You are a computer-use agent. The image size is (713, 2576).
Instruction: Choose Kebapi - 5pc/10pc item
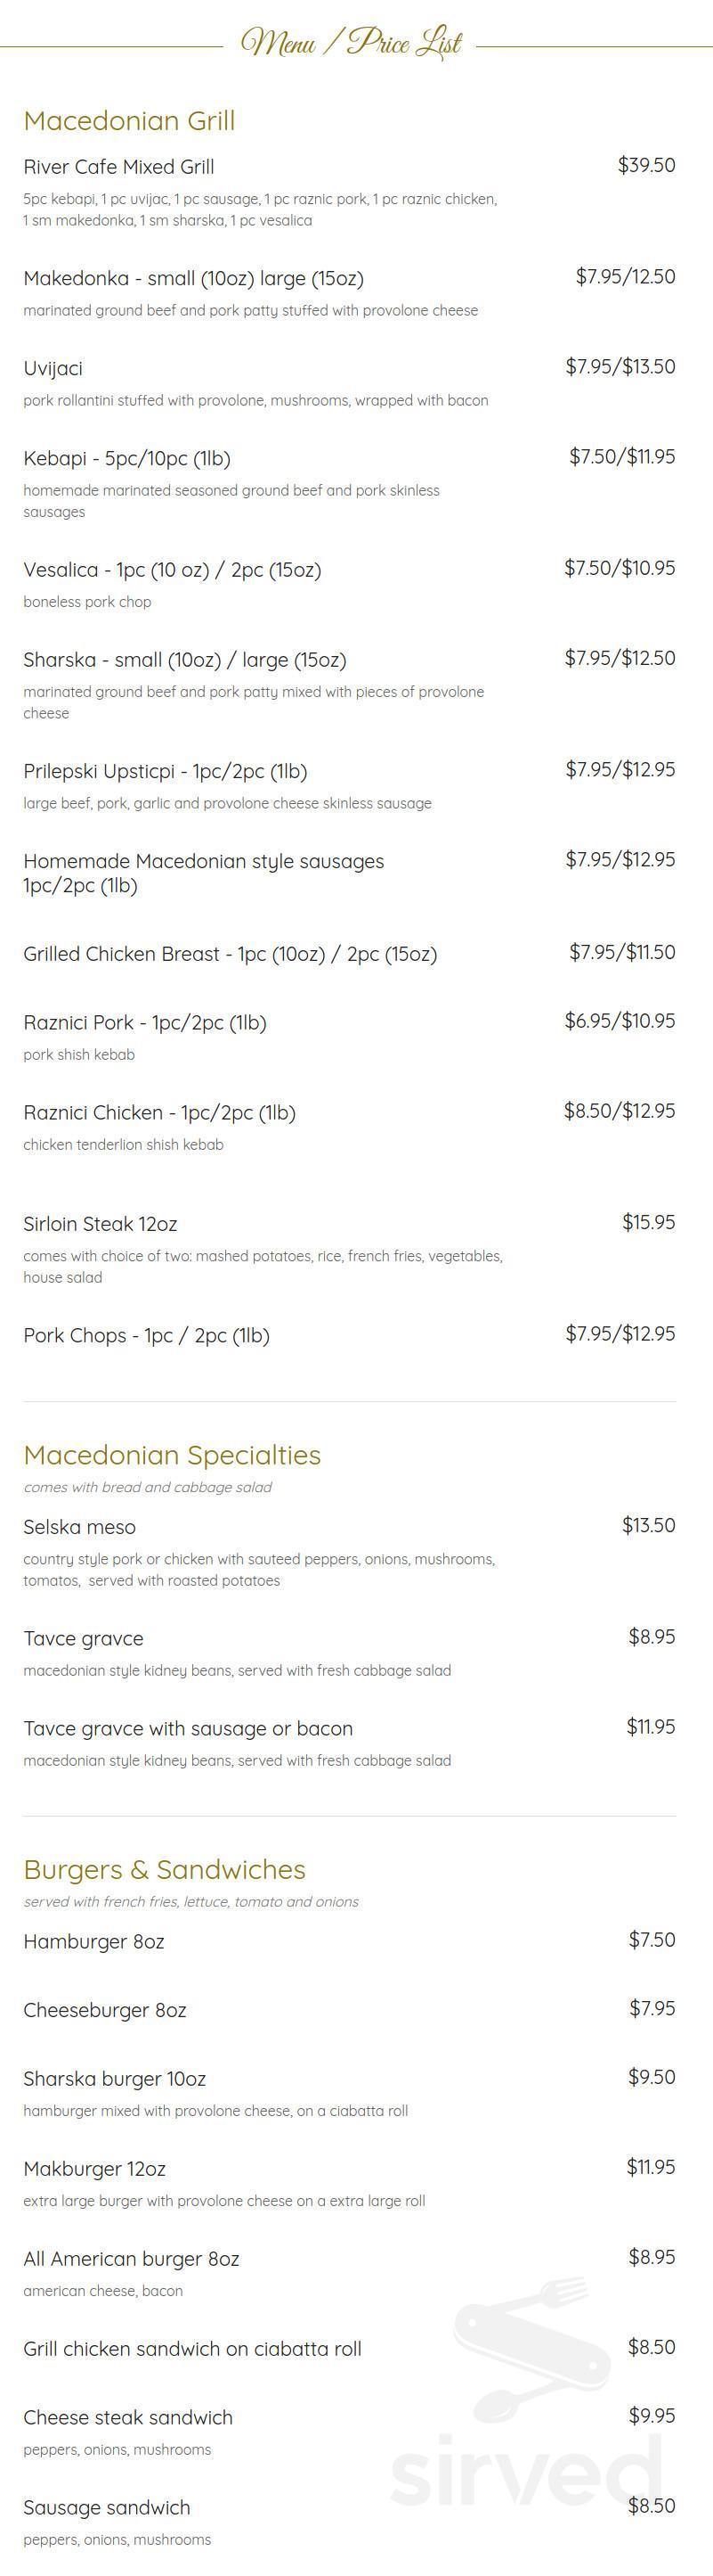click(x=126, y=459)
